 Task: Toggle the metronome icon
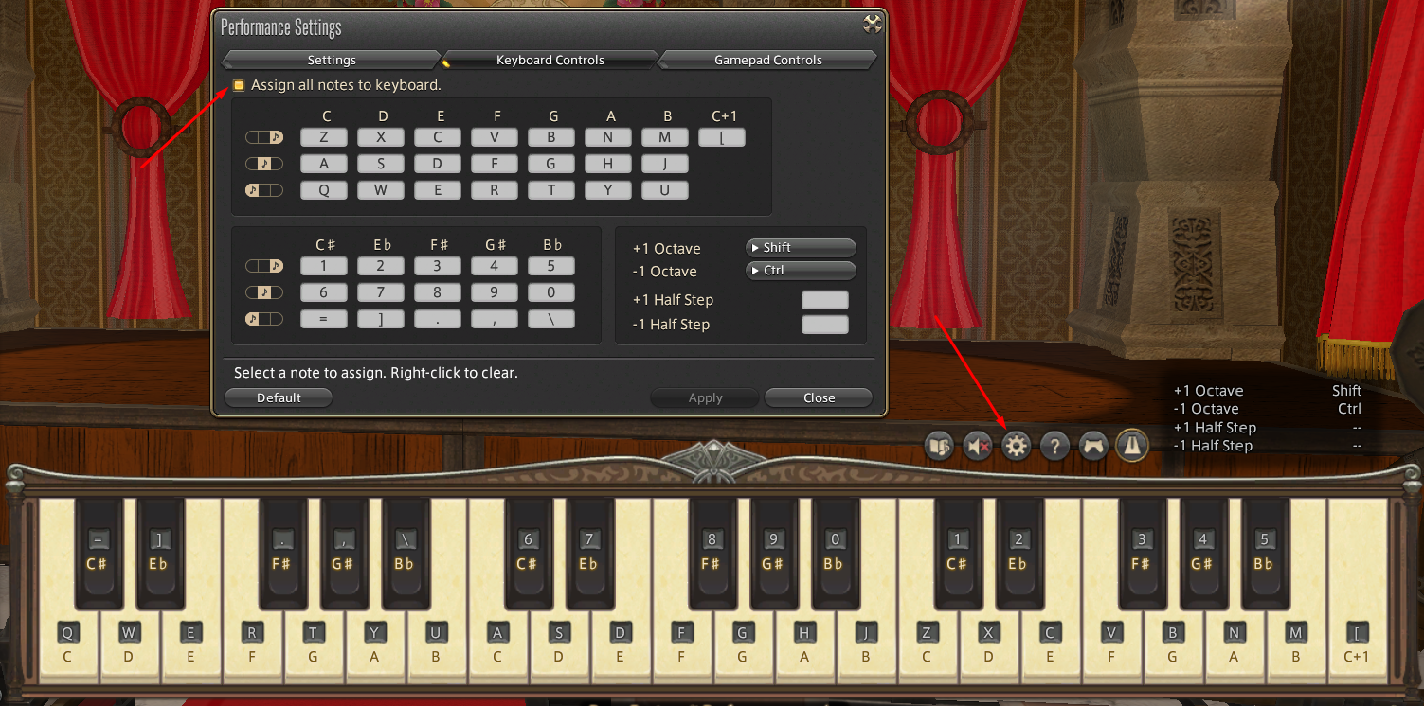click(x=1132, y=445)
